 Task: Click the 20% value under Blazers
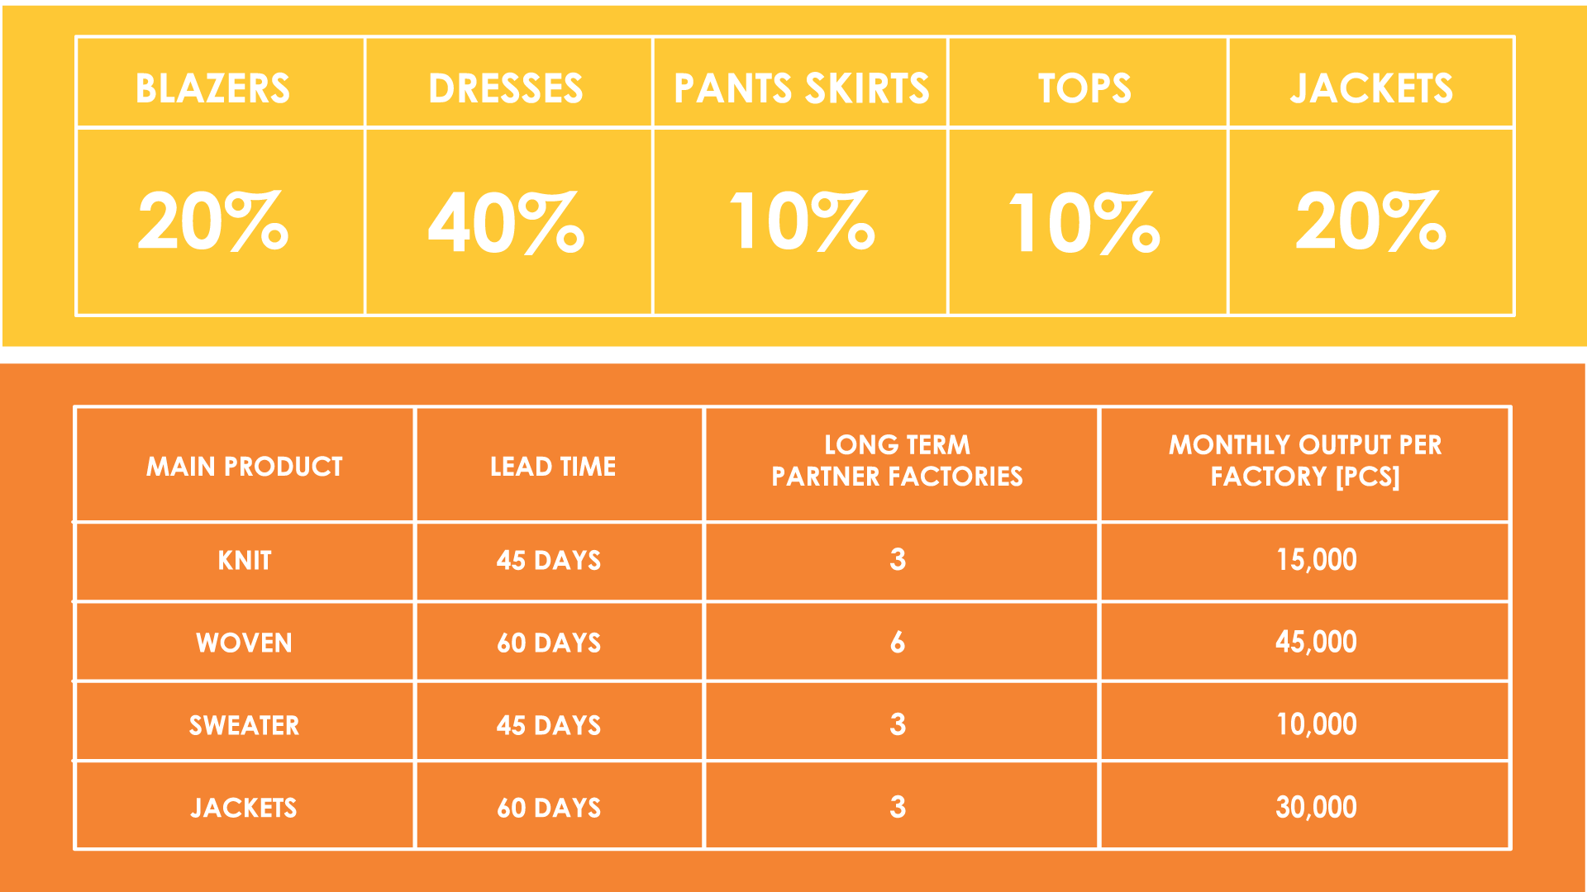213,221
